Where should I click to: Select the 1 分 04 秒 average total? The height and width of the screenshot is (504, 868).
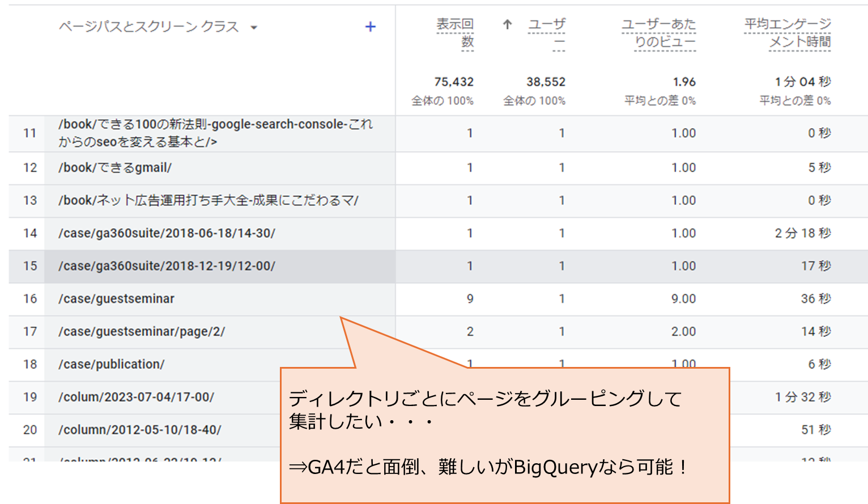pyautogui.click(x=803, y=82)
